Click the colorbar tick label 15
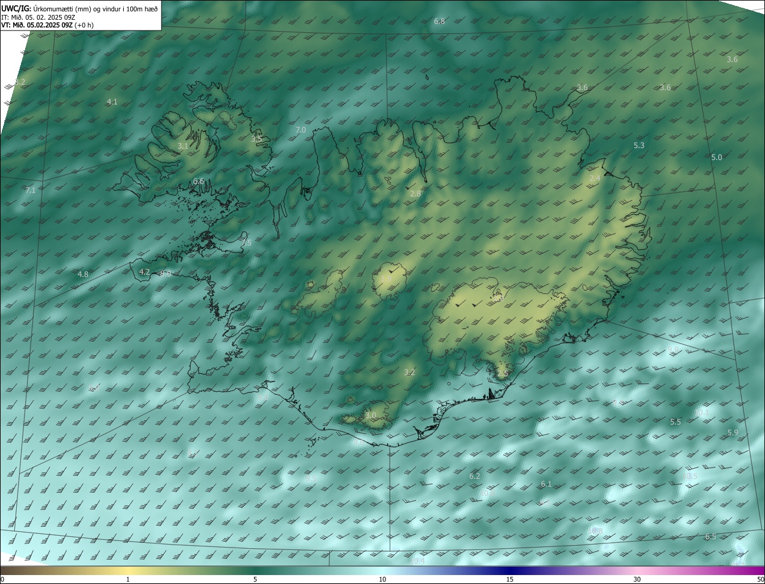 coord(510,579)
